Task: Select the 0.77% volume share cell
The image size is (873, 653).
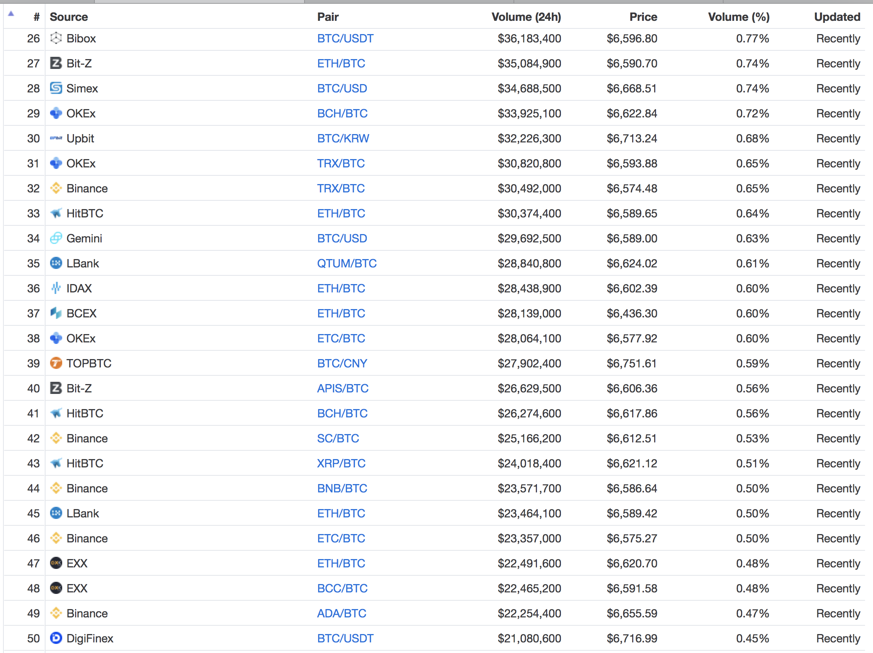Action: 752,38
